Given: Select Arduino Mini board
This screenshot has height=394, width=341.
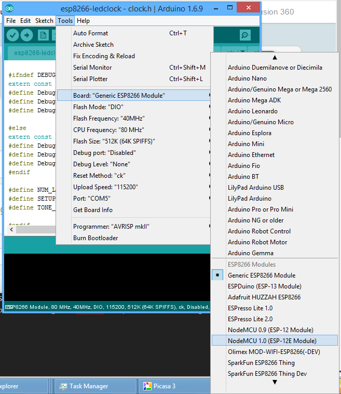Looking at the screenshot, I should (275, 144).
